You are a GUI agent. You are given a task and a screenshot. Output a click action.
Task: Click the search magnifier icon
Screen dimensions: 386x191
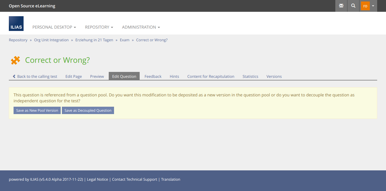pos(353,6)
